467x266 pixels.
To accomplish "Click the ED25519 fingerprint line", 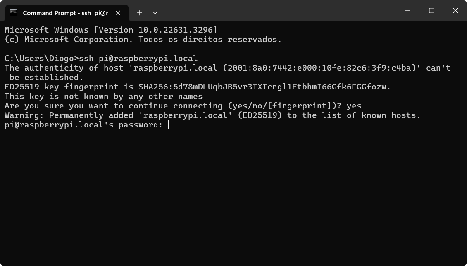I will [194, 87].
